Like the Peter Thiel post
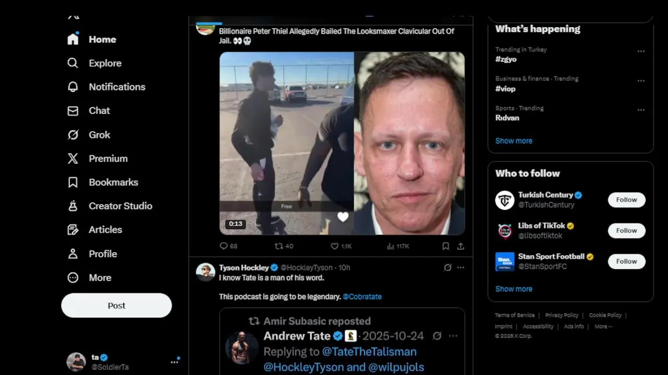 click(341, 246)
